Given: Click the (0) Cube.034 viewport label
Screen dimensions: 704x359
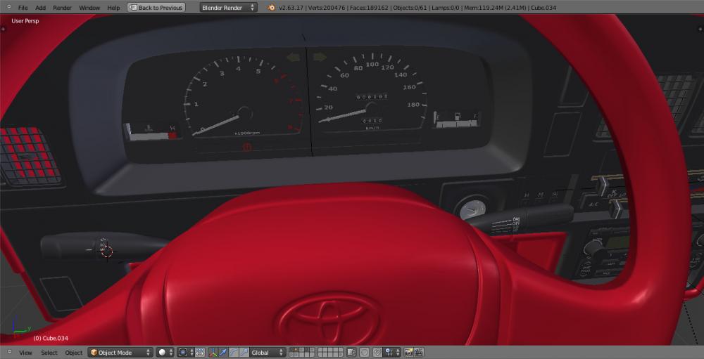Looking at the screenshot, I should point(51,338).
